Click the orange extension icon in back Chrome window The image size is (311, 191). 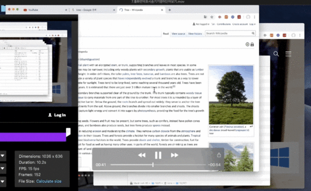(x=272, y=35)
